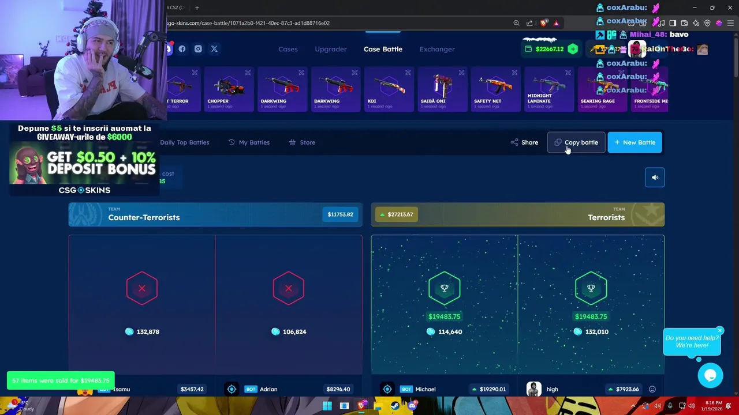739x415 pixels.
Task: Click the Windows Start button
Action: point(327,406)
